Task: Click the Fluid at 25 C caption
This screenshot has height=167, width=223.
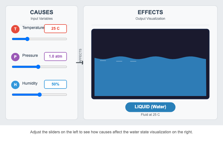Action: 150,114
